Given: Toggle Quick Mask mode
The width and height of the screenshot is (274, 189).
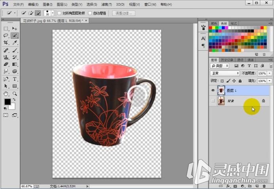Looking at the screenshot, I should coord(6,115).
